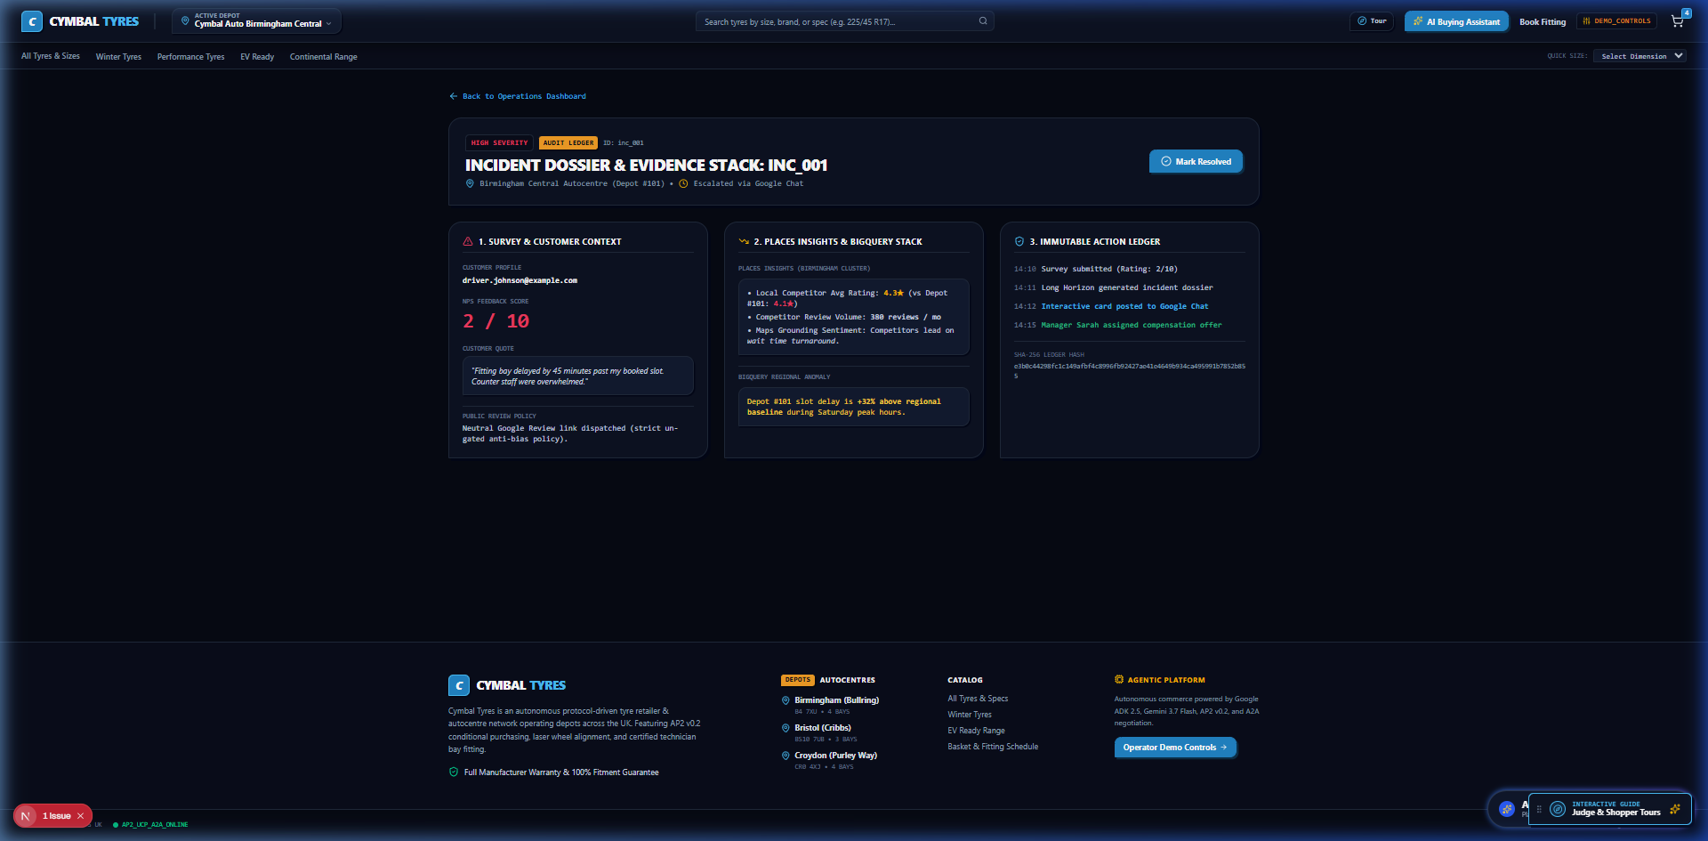Open the All Tyres & Sizes menu
The height and width of the screenshot is (841, 1708).
tap(51, 56)
